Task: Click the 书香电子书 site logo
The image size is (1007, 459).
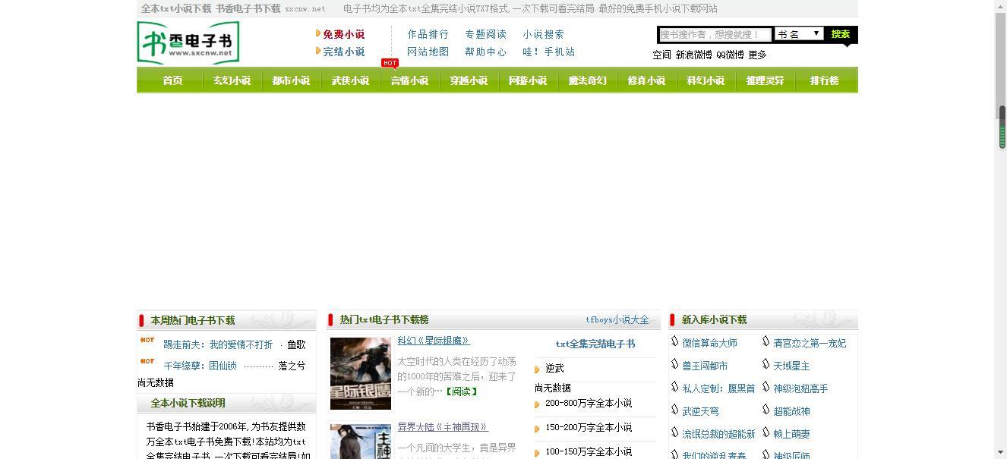Action: [188, 42]
